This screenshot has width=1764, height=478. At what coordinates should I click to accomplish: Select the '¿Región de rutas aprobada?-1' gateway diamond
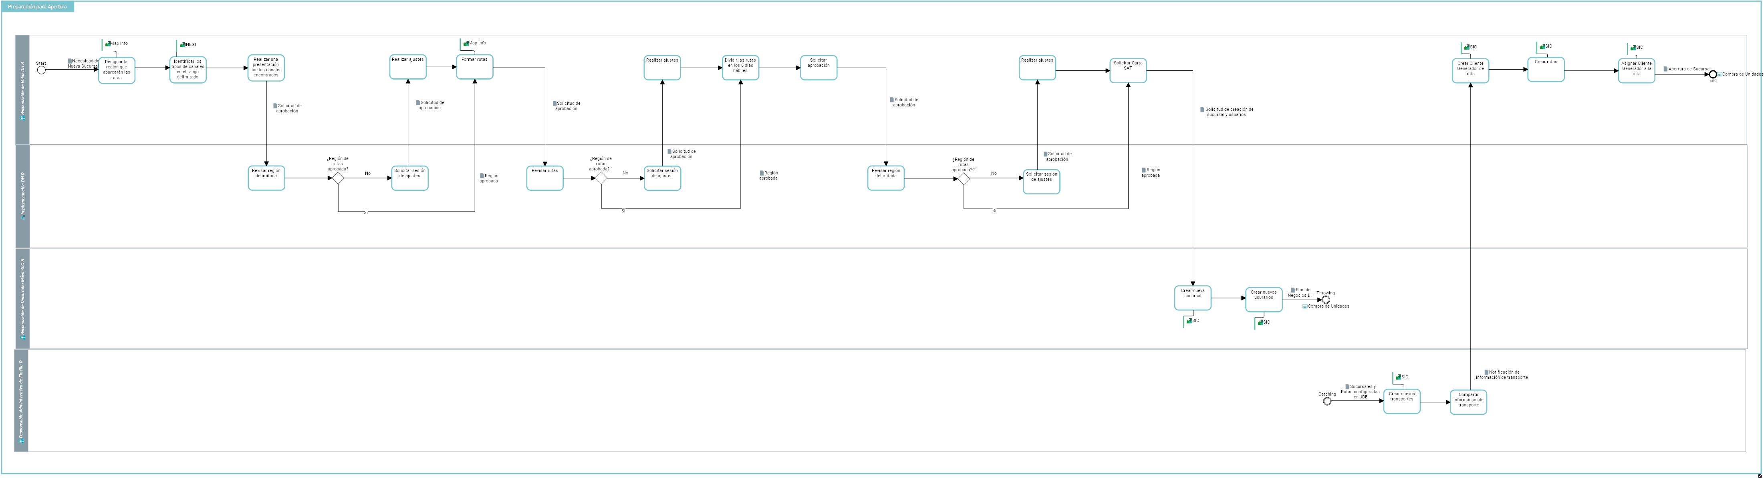(601, 178)
